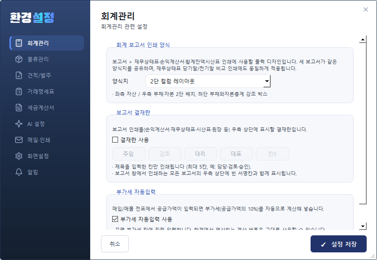Click the 대표 approval field
The image size is (377, 260).
pyautogui.click(x=237, y=154)
